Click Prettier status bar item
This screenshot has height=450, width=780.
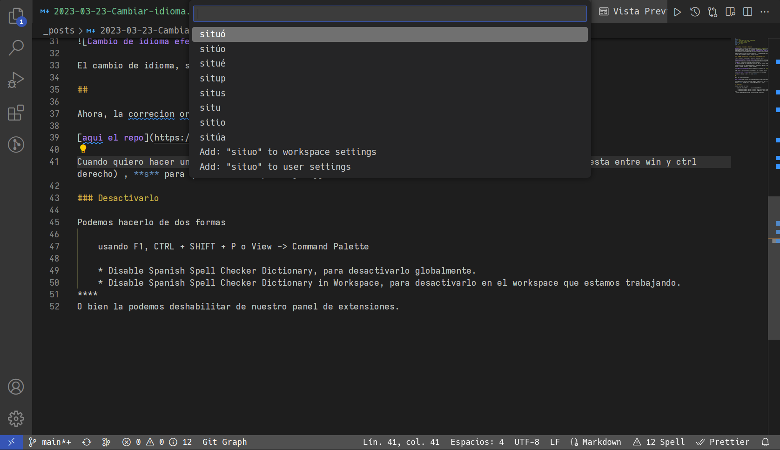pyautogui.click(x=723, y=442)
